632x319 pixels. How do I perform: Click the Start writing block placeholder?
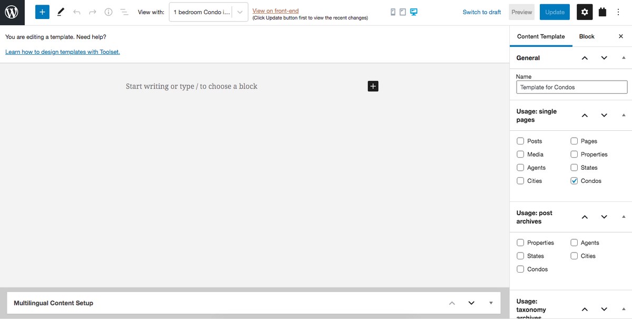[x=192, y=86]
